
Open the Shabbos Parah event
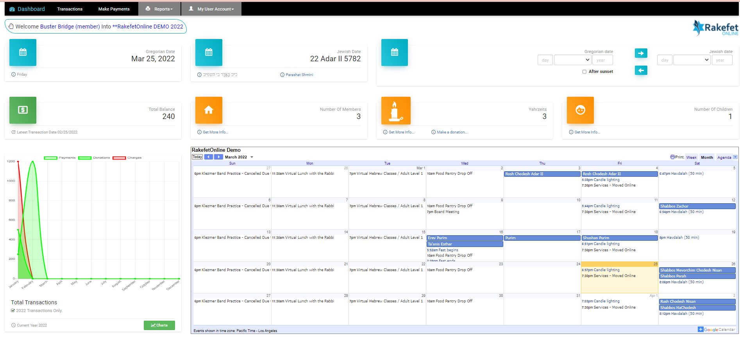click(697, 276)
